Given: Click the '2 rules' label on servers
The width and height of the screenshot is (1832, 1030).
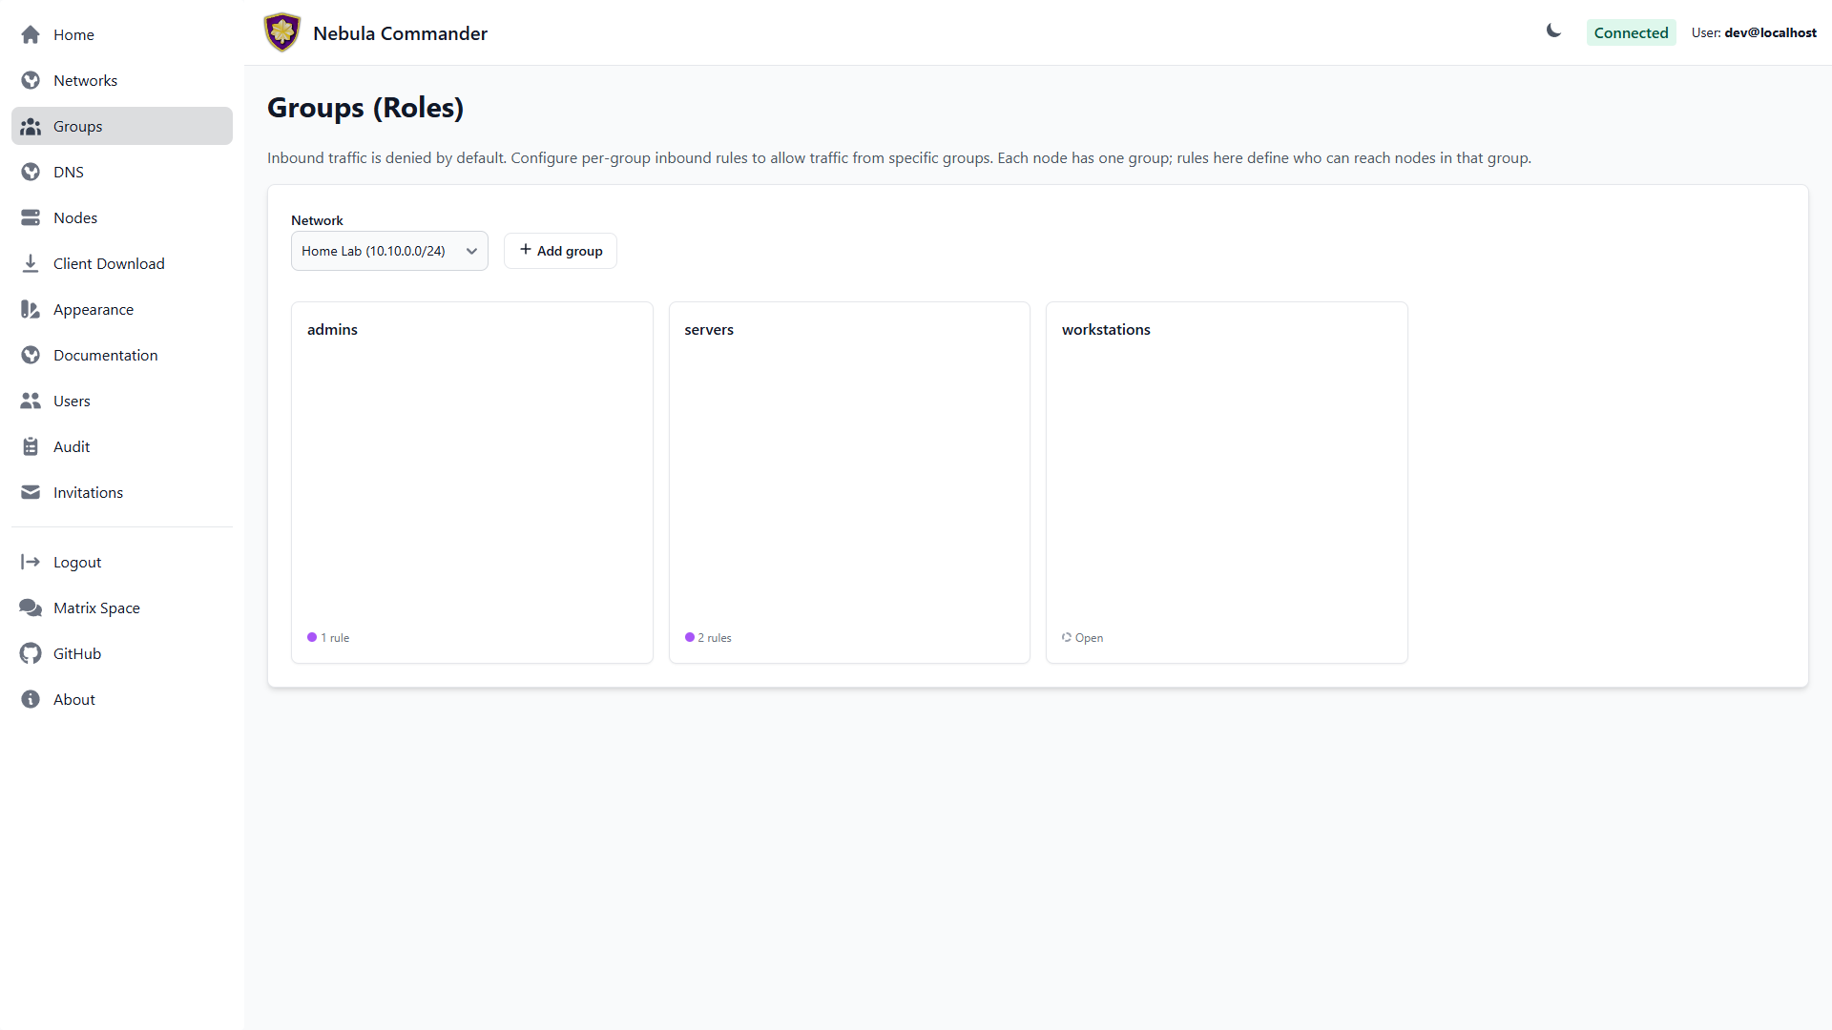Looking at the screenshot, I should click(x=715, y=638).
